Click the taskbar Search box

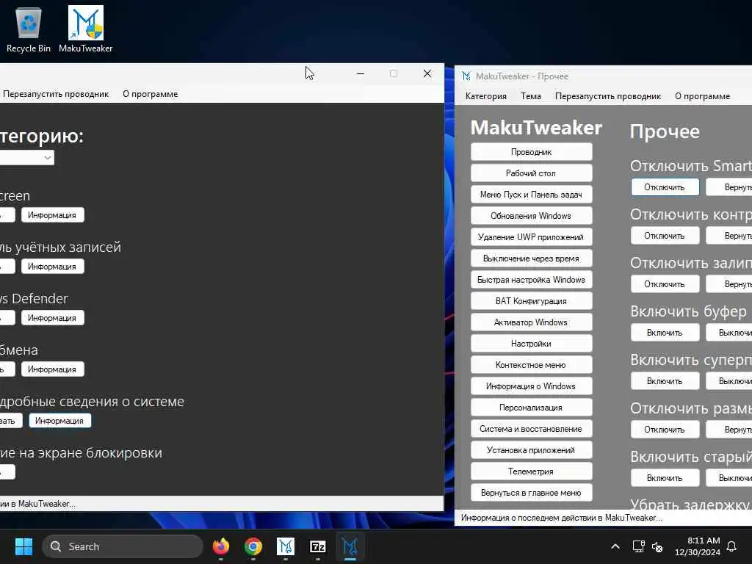click(x=123, y=546)
